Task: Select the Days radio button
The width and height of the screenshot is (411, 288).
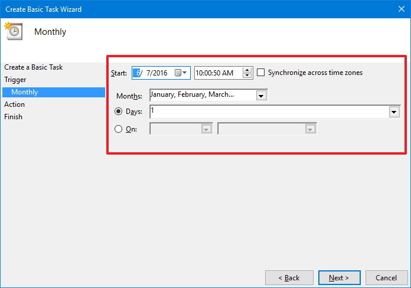Action: tap(119, 112)
